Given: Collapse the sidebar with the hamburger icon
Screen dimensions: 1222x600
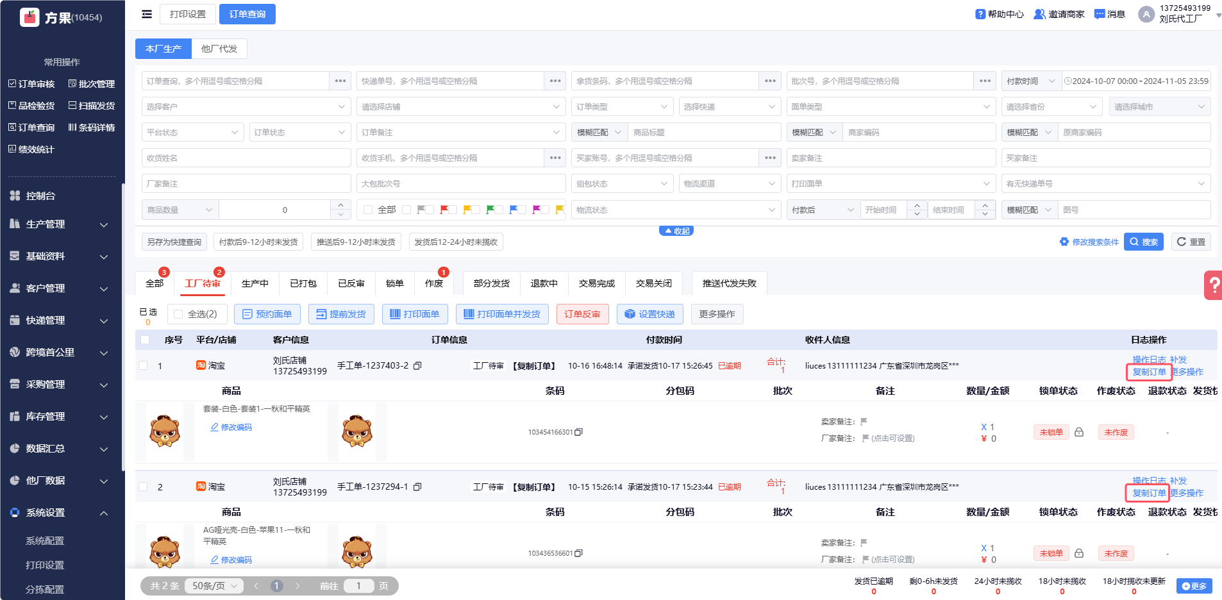Looking at the screenshot, I should click(x=147, y=14).
